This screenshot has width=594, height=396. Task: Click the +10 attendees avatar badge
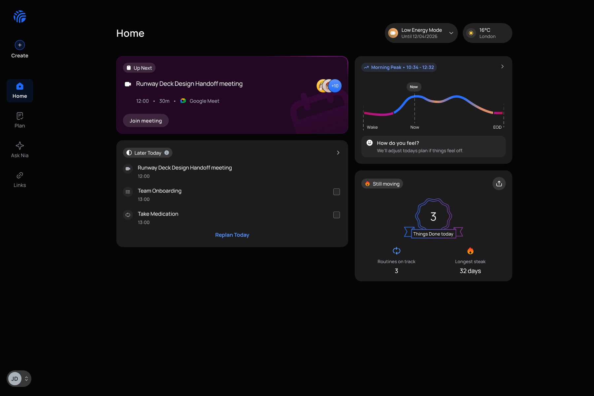click(335, 86)
